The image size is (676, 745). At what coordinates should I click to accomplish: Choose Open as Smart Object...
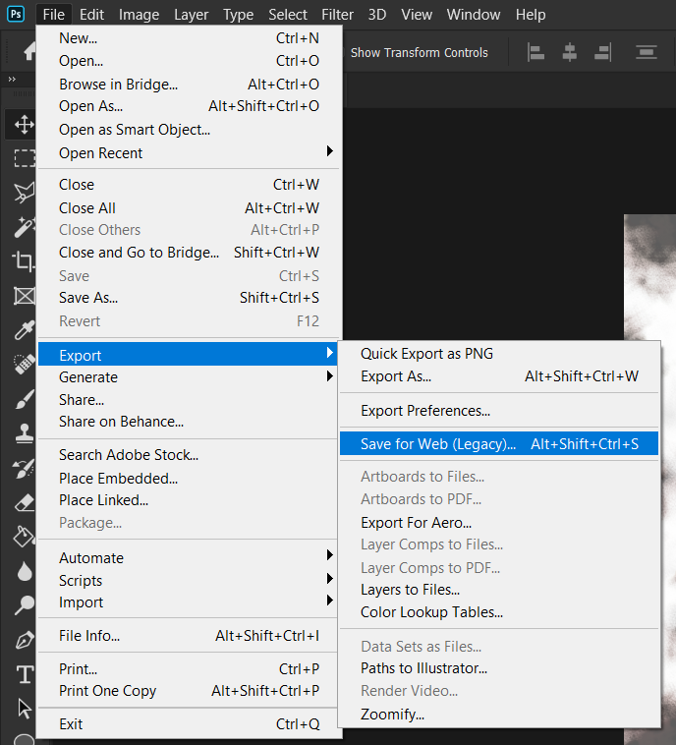[189, 130]
